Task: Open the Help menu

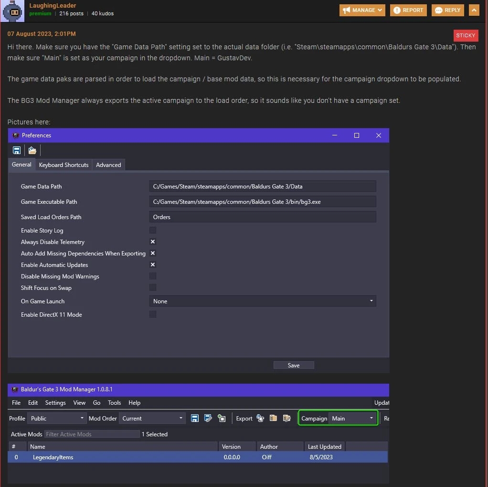Action: [135, 402]
